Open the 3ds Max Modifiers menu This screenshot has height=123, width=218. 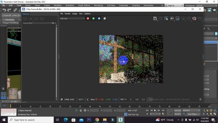(58, 5)
